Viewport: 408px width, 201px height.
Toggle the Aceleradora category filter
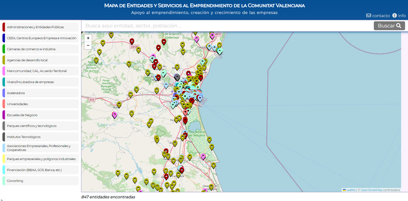(40, 93)
